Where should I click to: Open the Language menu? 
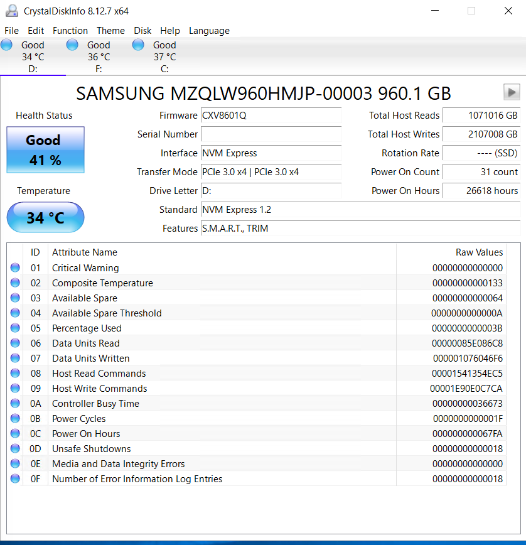209,31
